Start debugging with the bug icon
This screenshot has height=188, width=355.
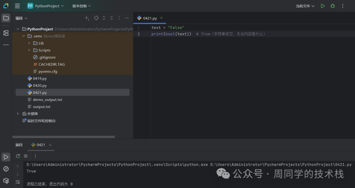(333, 6)
